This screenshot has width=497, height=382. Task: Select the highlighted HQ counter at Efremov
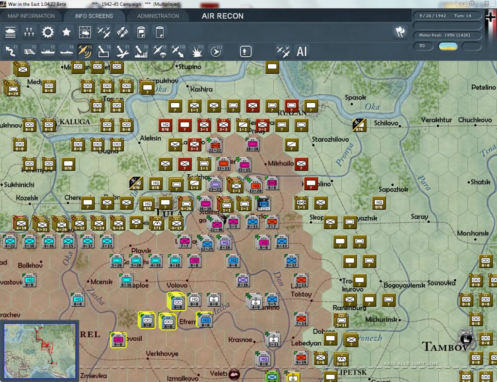(x=205, y=320)
